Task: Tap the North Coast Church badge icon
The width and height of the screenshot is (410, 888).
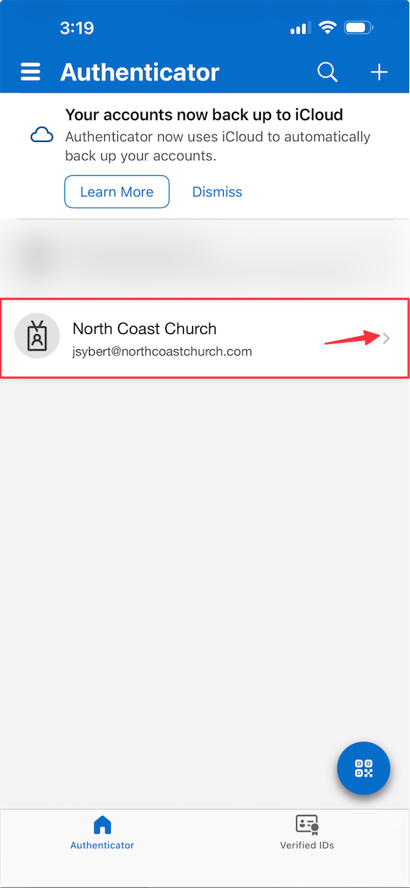Action: (37, 337)
